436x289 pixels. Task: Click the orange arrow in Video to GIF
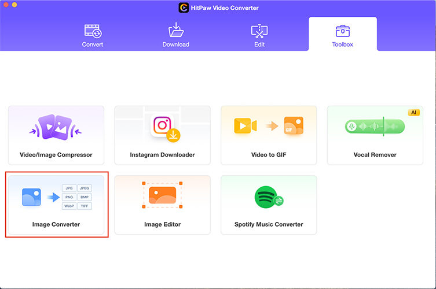pyautogui.click(x=272, y=126)
